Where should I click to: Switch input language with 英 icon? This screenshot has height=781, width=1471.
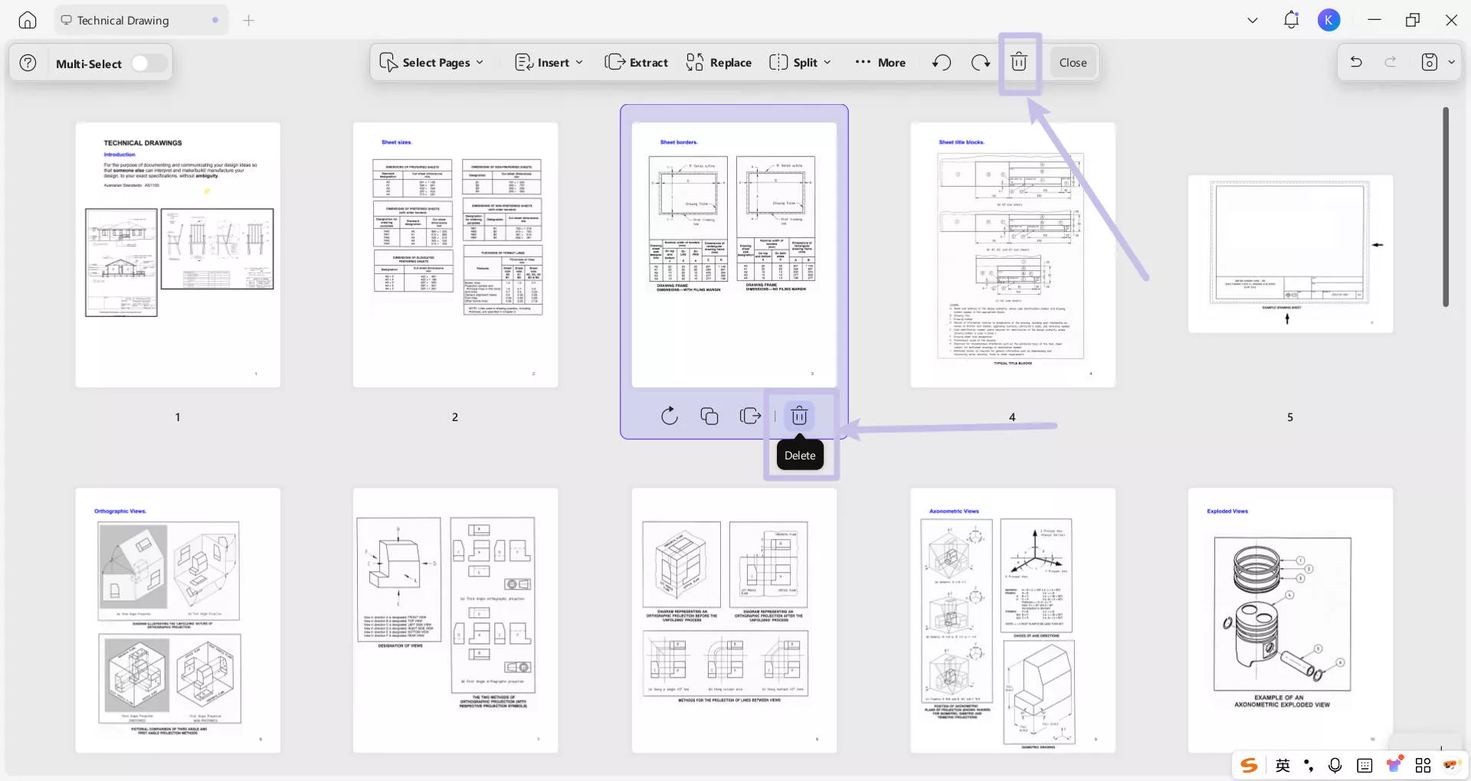tap(1283, 765)
